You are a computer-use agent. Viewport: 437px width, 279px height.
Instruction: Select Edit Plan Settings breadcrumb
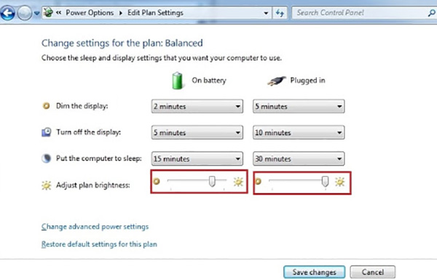pos(155,13)
